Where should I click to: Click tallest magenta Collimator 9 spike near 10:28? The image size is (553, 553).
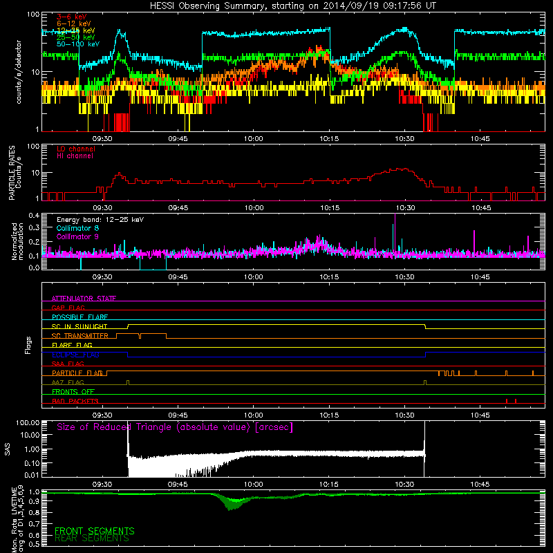[x=395, y=233]
